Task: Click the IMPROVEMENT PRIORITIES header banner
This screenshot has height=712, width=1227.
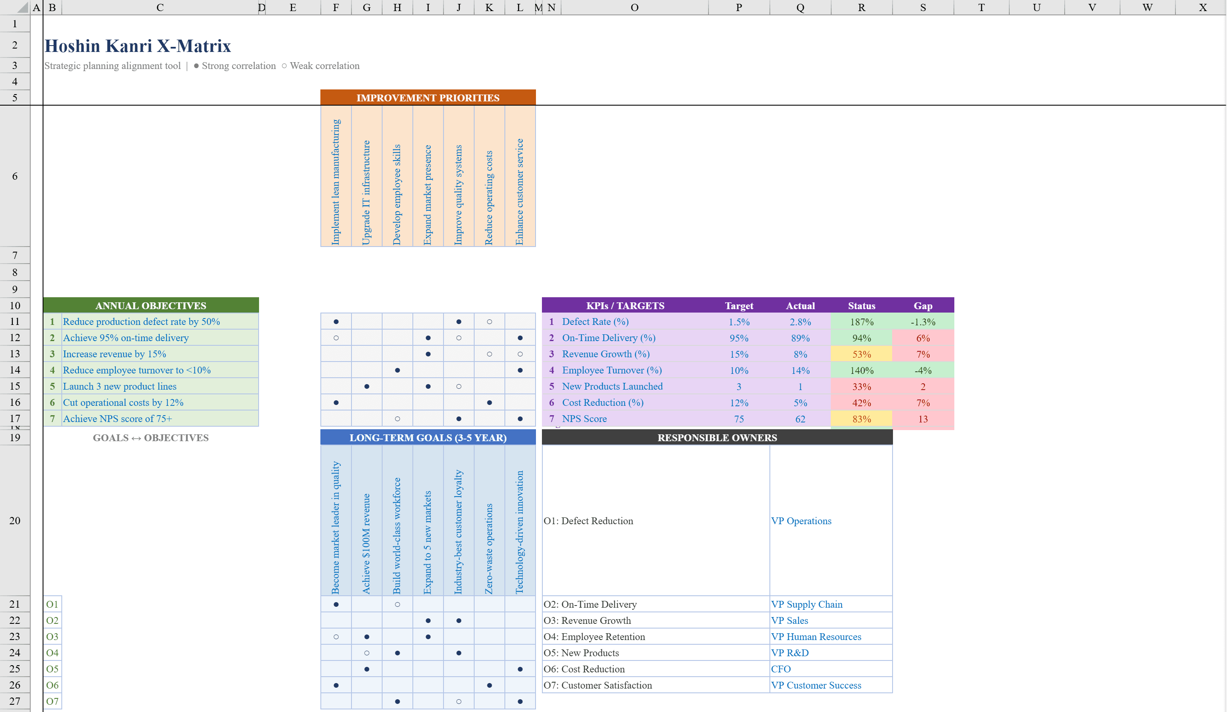Action: point(427,98)
